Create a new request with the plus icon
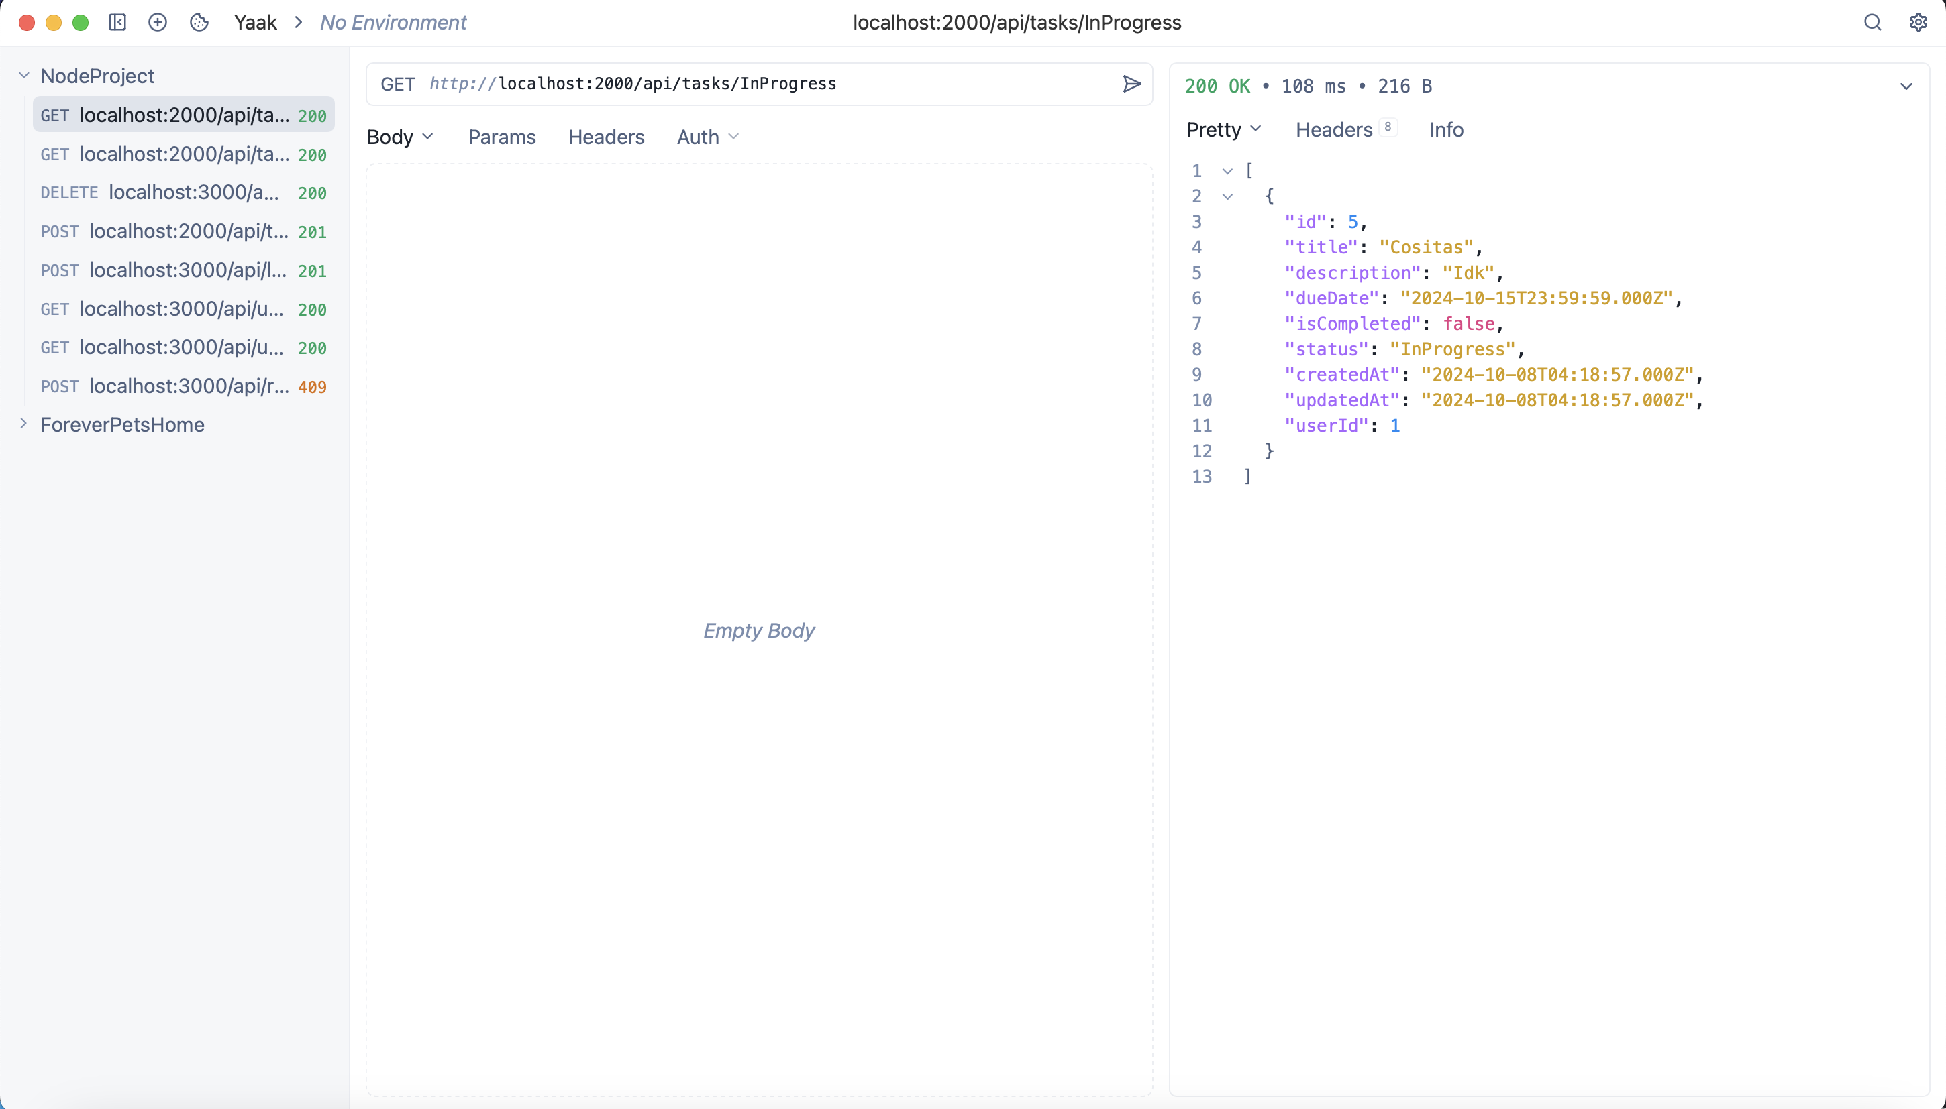Viewport: 1946px width, 1109px height. 157,22
